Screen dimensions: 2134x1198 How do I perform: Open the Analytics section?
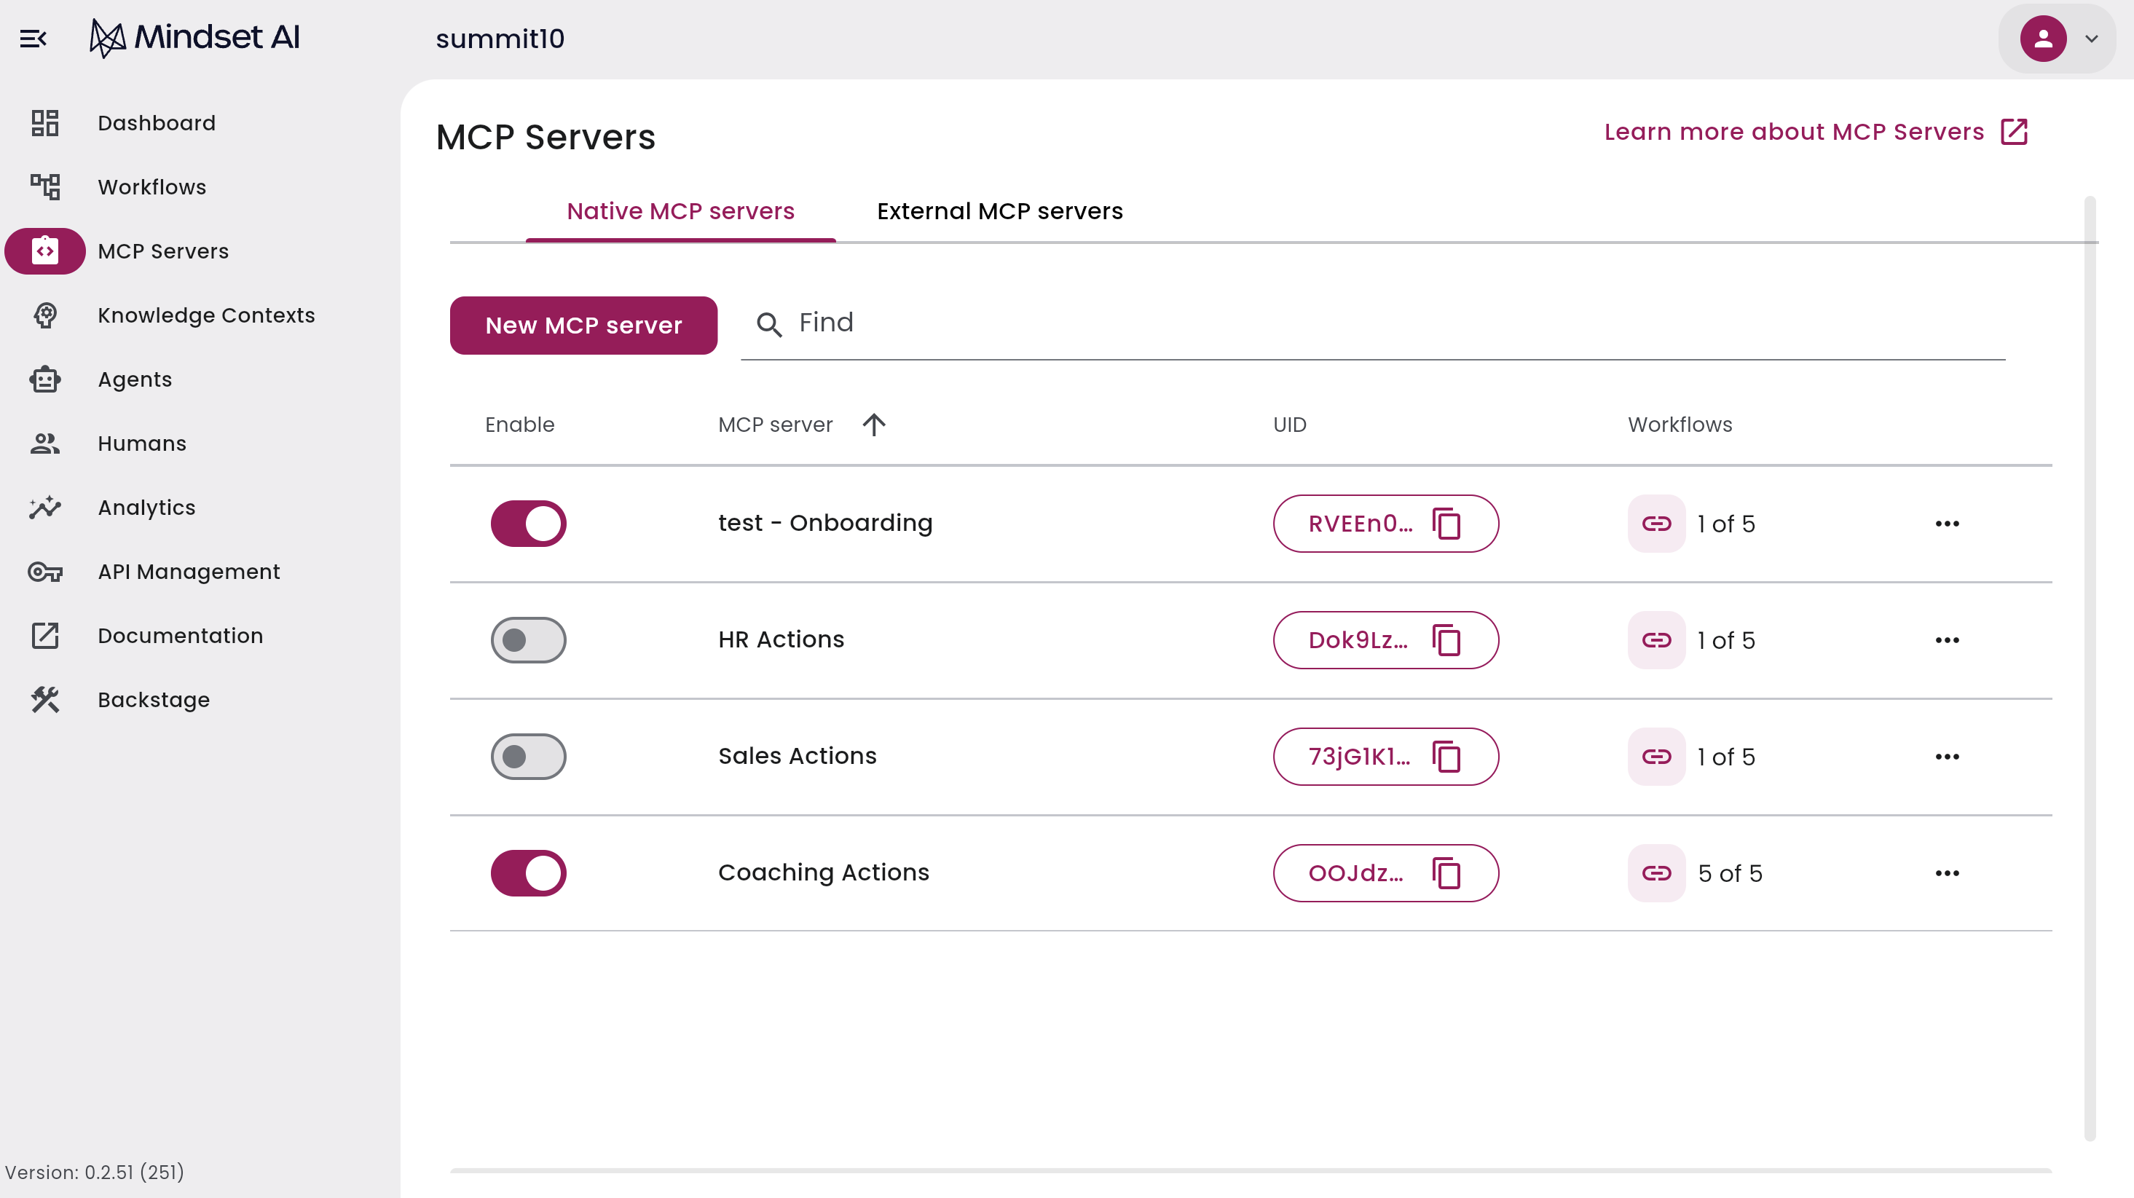pyautogui.click(x=146, y=507)
